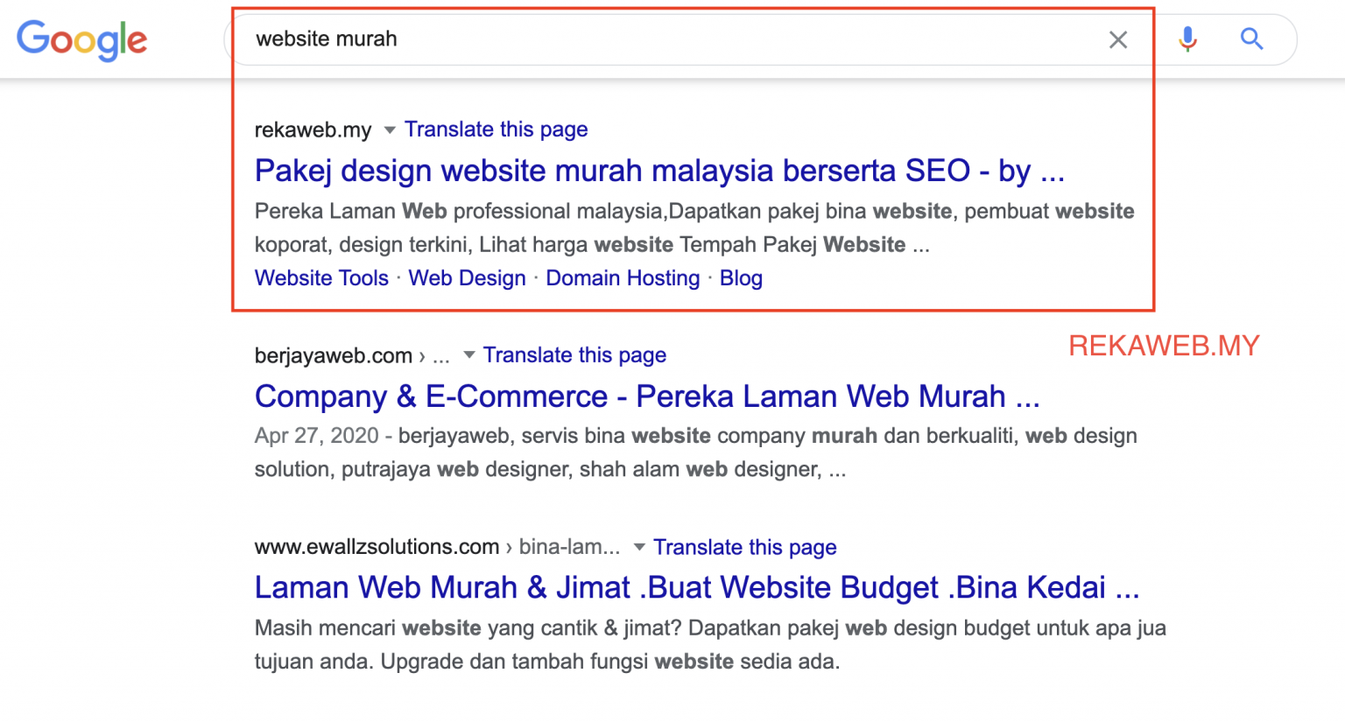Screen dimensions: 1345x722
Task: Click the rekaweb.my URL text
Action: click(x=313, y=130)
